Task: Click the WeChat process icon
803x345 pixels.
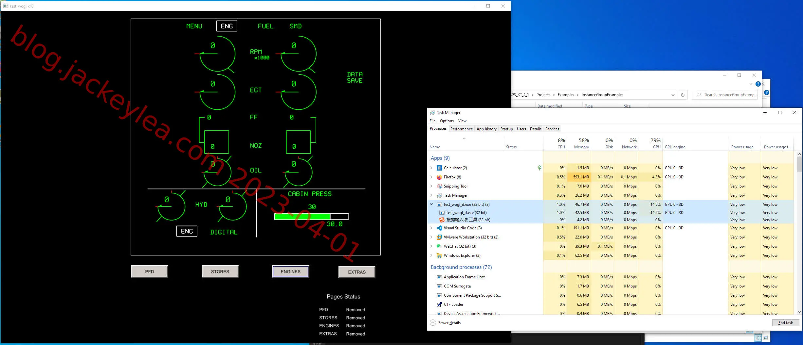Action: [x=439, y=246]
